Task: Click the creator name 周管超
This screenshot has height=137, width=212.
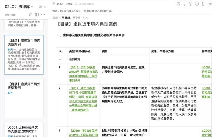Action: [x=66, y=17]
